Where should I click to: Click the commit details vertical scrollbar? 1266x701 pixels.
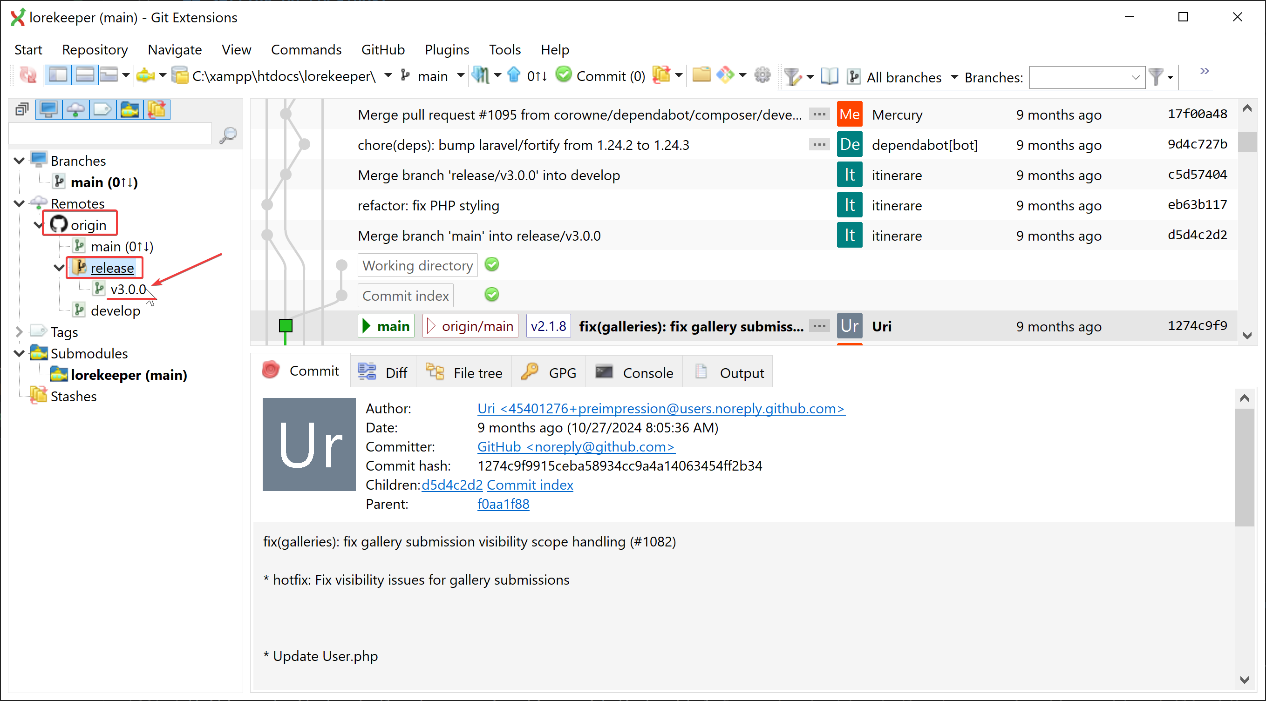click(1244, 467)
